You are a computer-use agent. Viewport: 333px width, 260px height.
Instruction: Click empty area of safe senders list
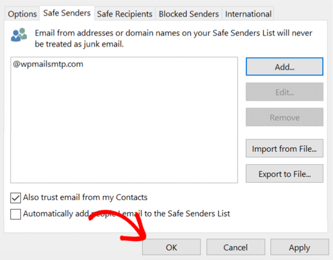tap(124, 127)
